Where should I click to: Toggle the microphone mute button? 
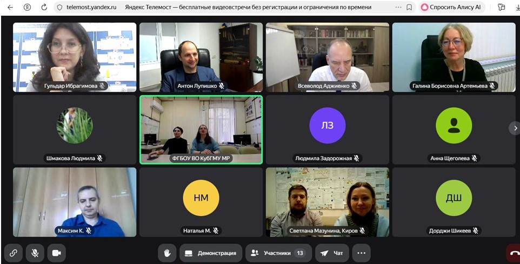point(35,253)
